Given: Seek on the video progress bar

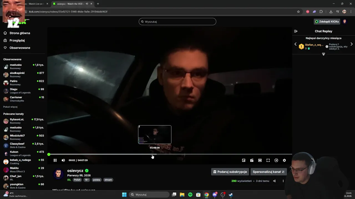Looking at the screenshot, I should pos(170,154).
